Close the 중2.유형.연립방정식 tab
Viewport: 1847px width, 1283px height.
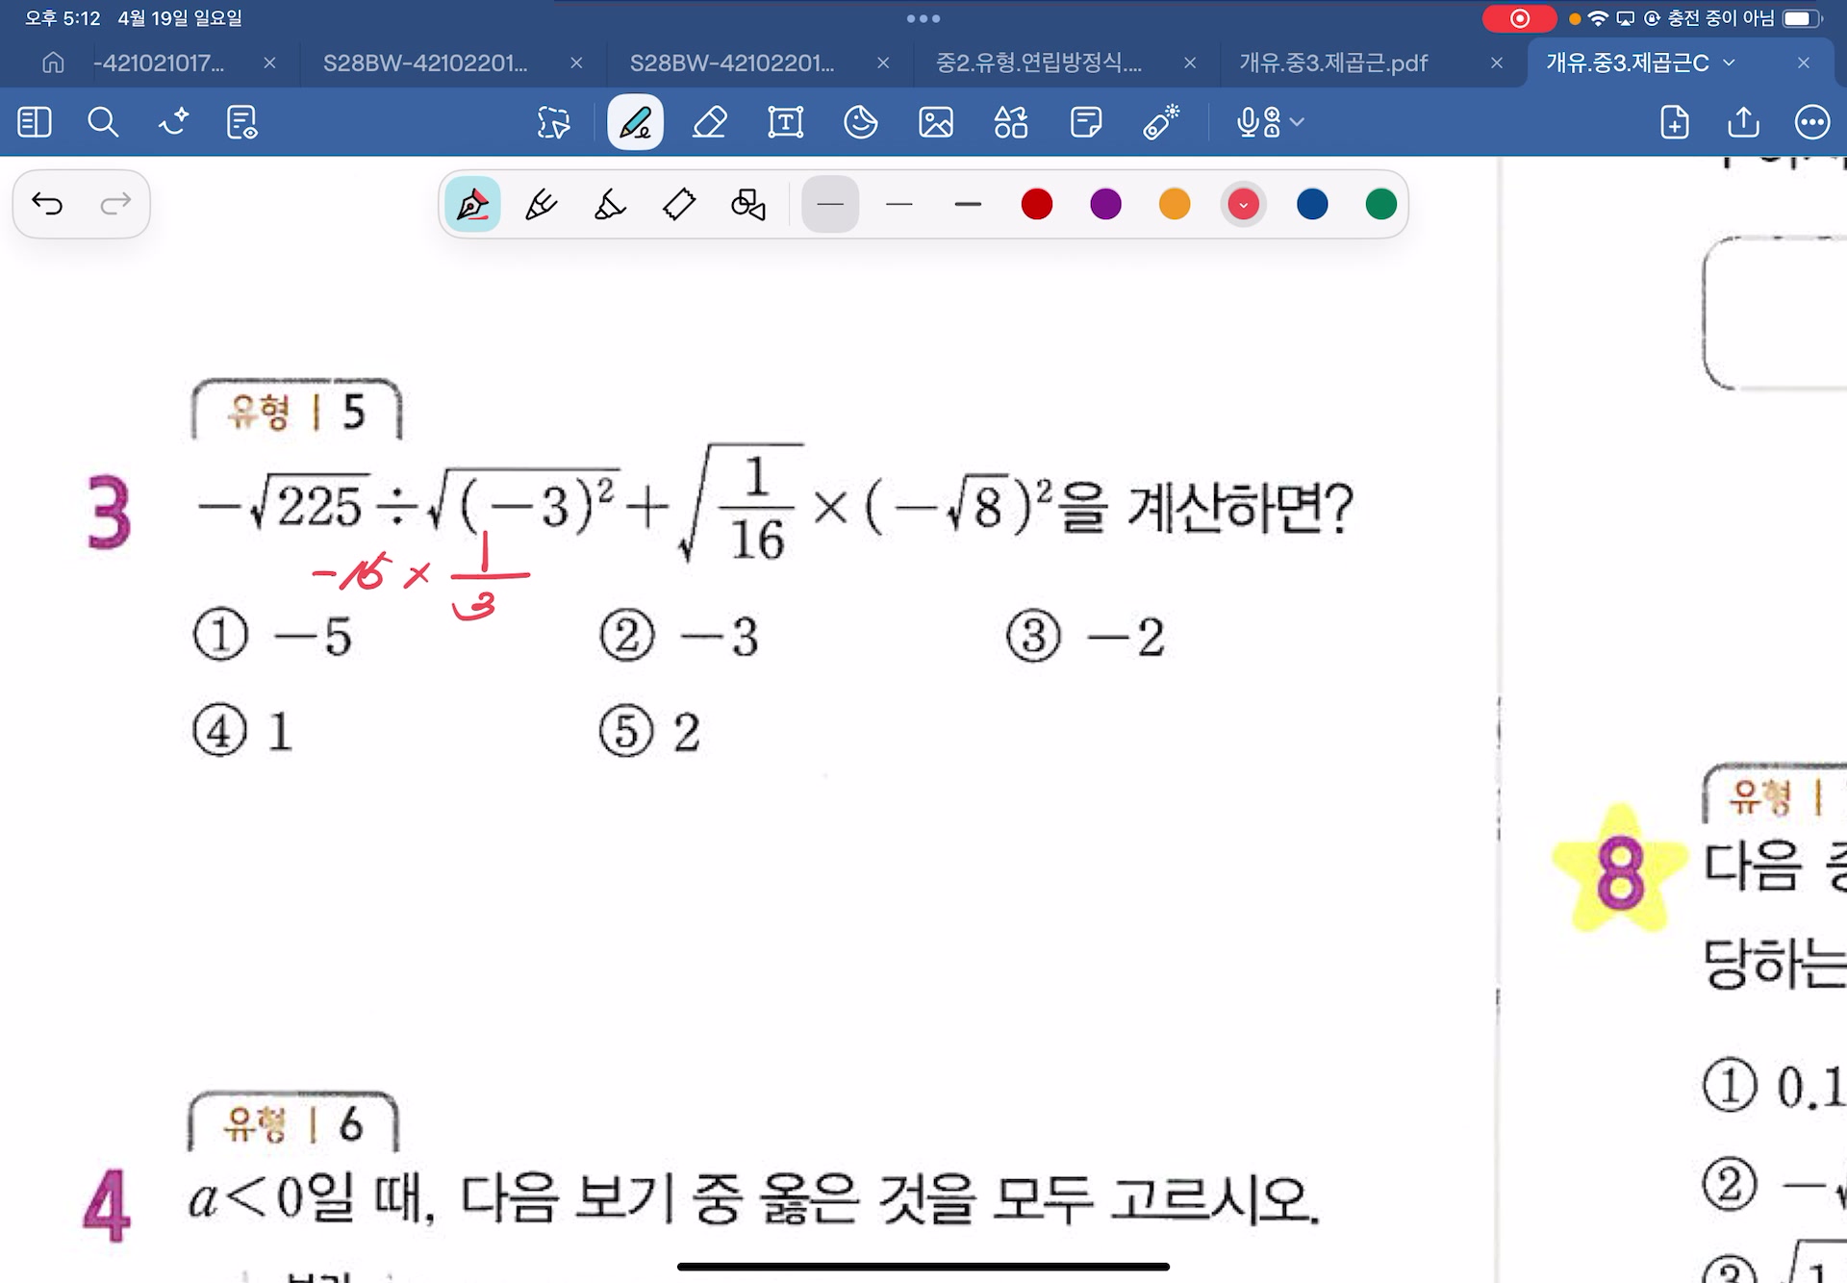coord(1190,63)
